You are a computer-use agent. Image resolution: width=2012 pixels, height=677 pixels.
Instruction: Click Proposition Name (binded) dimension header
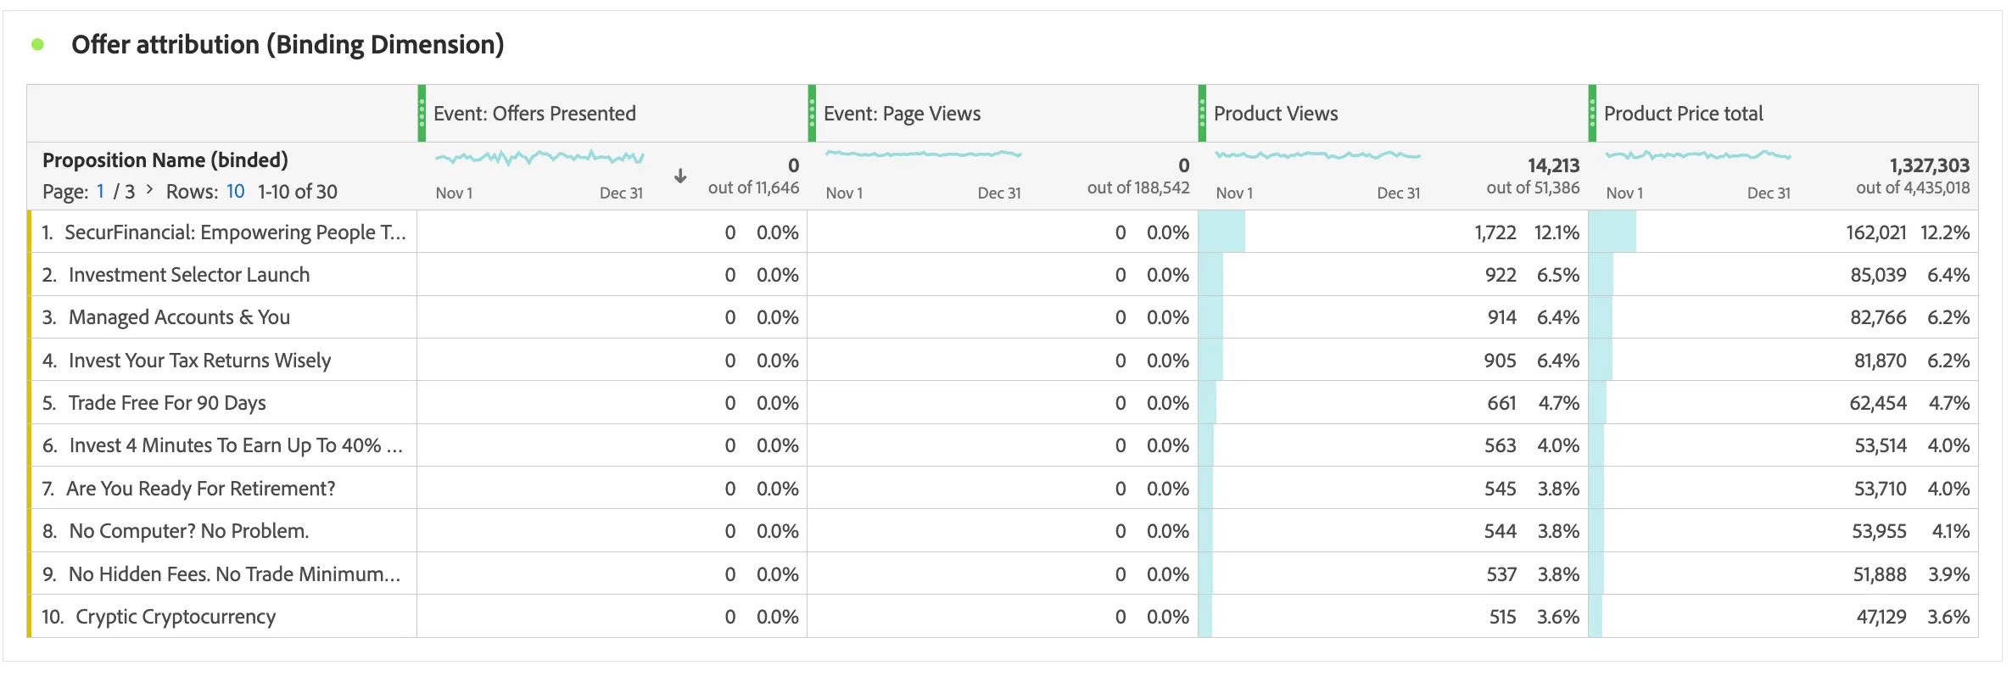[165, 160]
